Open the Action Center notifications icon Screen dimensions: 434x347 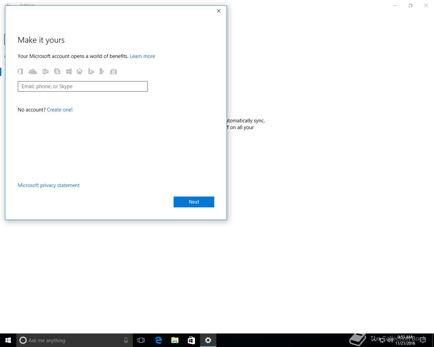coord(423,341)
